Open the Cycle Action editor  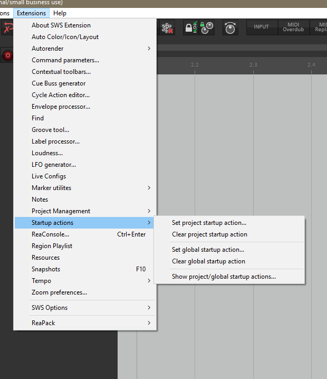tap(85, 95)
